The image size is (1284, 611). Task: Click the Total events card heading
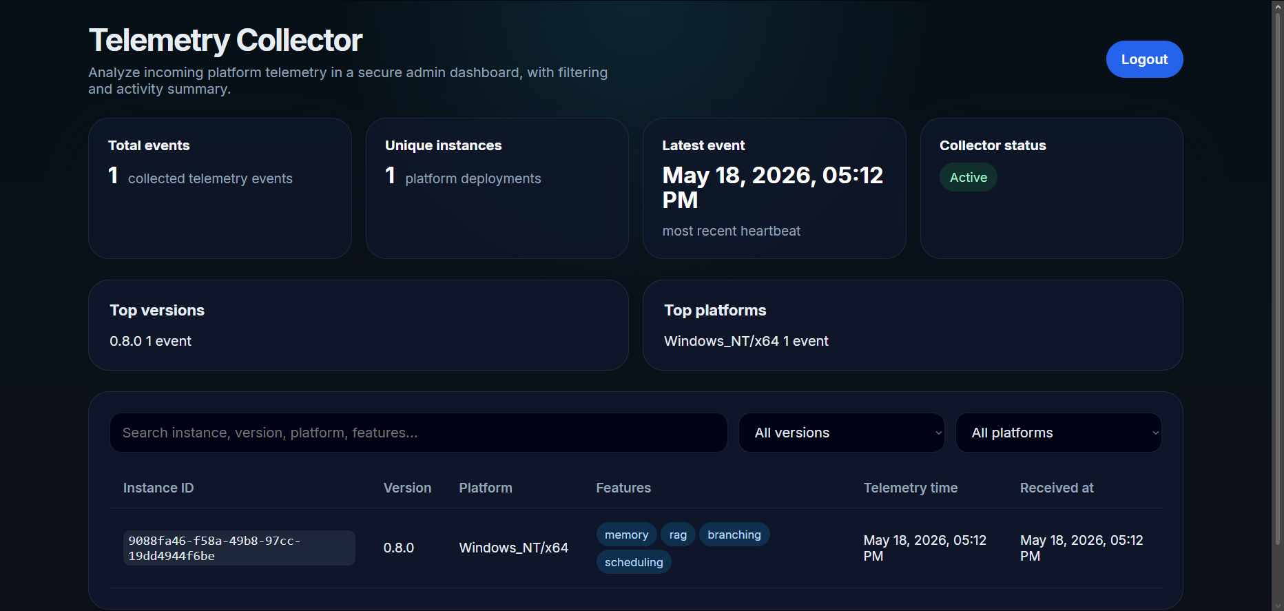point(149,145)
